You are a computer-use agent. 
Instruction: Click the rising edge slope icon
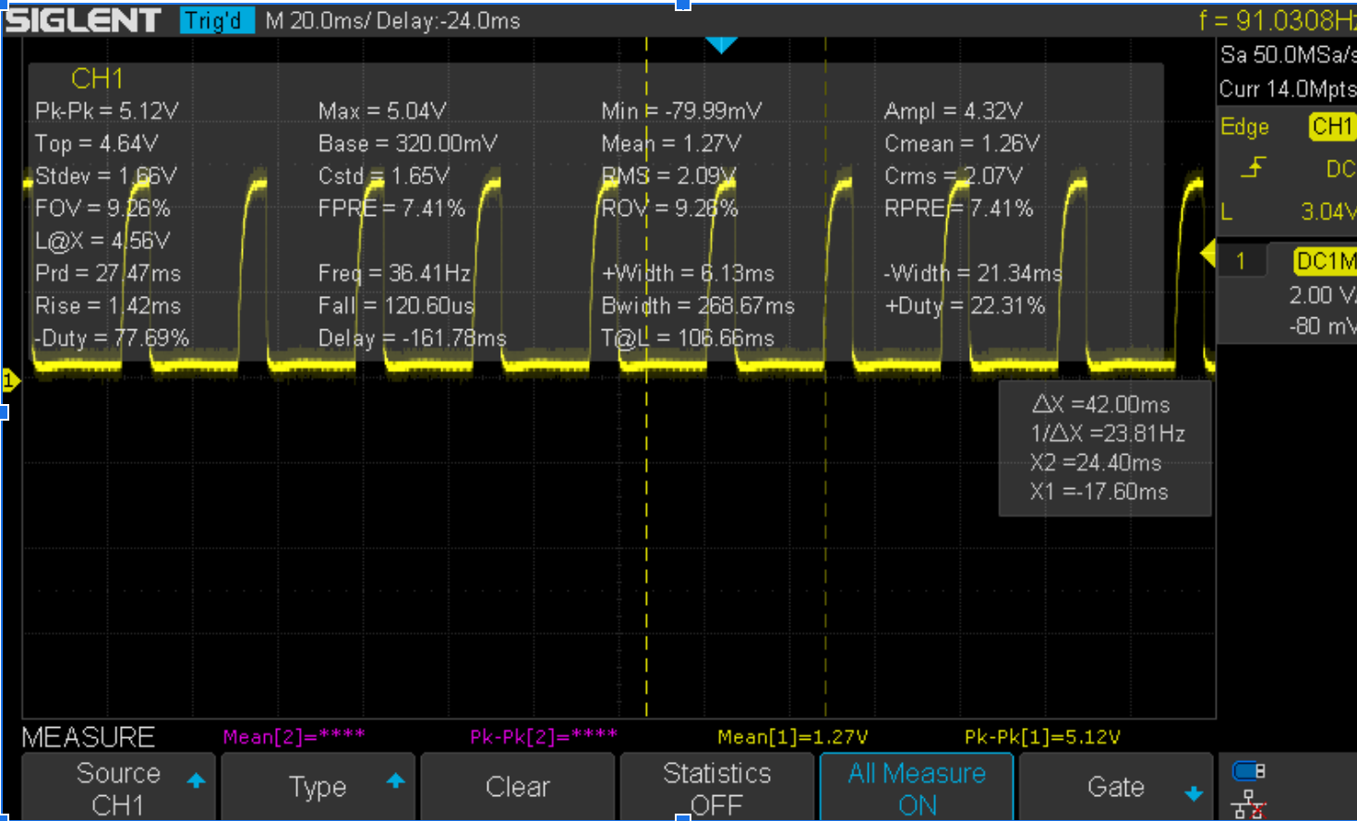pos(1253,167)
